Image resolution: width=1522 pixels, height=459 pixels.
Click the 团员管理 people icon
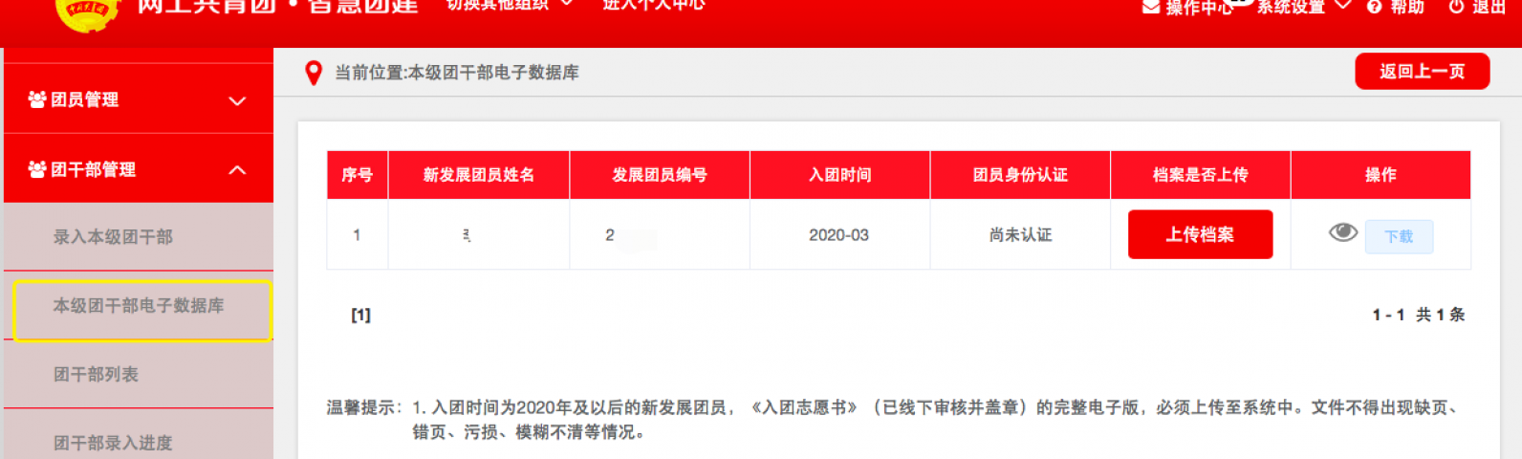point(37,99)
